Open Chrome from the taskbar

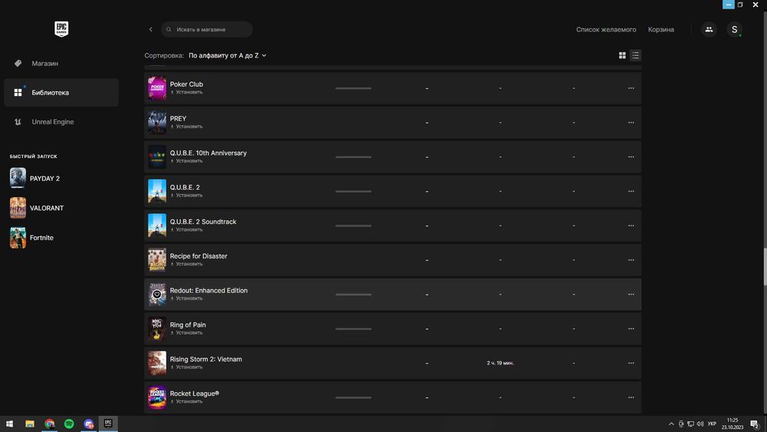[50, 424]
